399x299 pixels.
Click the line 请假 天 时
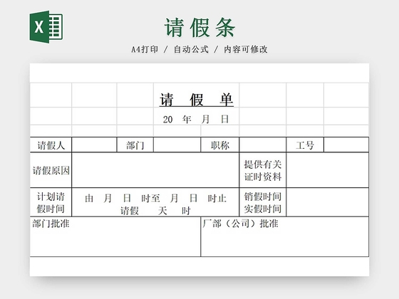[x=155, y=211]
